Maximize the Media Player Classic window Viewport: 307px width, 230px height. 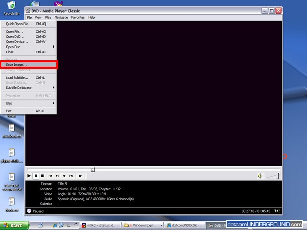[272, 11]
